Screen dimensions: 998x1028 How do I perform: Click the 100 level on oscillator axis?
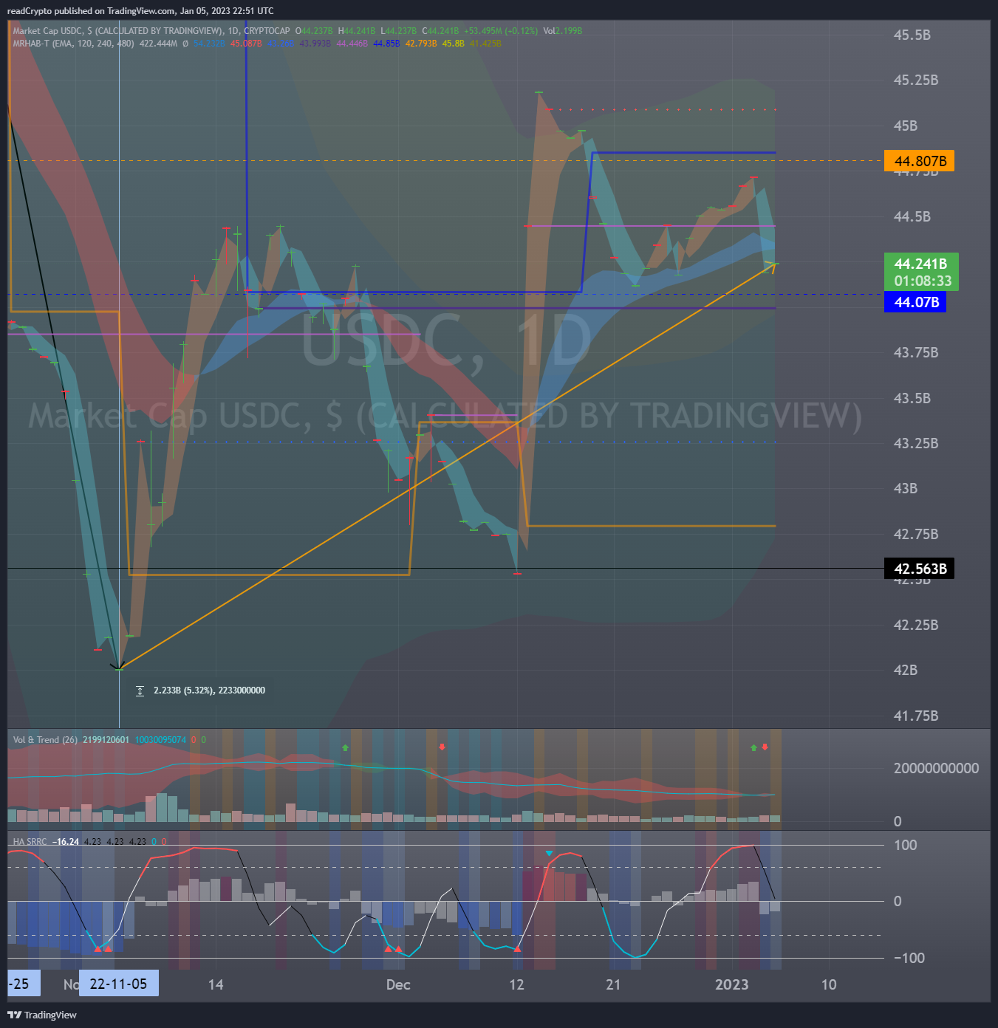pyautogui.click(x=906, y=845)
